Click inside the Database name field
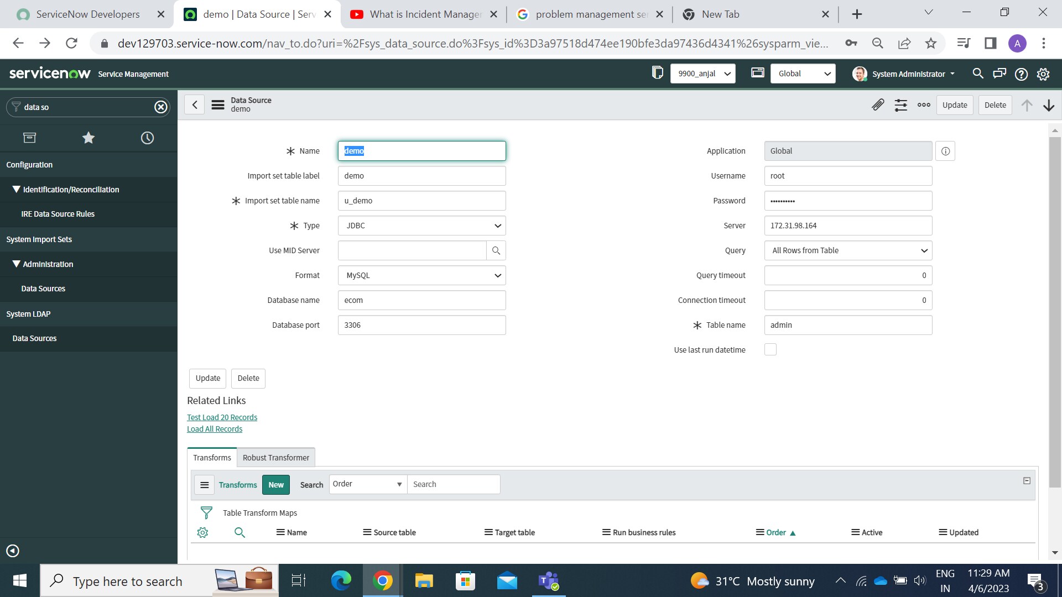 (421, 300)
